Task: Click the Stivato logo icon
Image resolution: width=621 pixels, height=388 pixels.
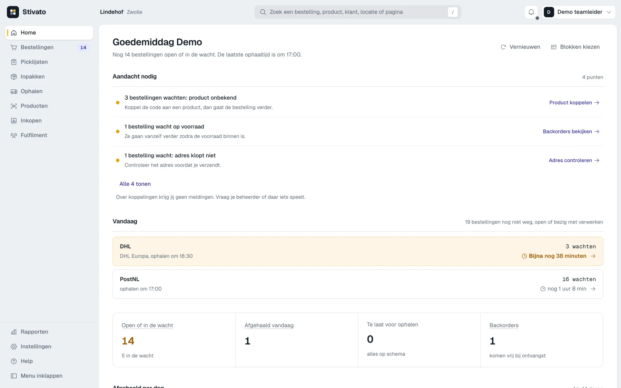Action: pos(13,12)
